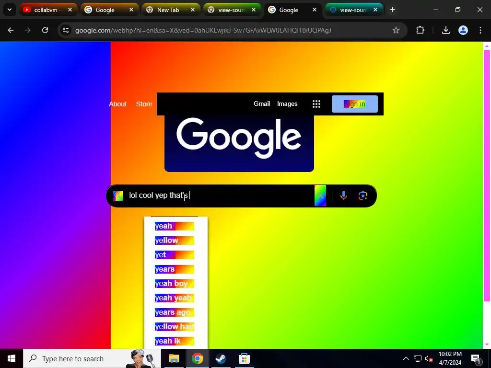Viewport: 491px width, 368px height.
Task: Bookmark this page with the star icon
Action: coord(396,30)
